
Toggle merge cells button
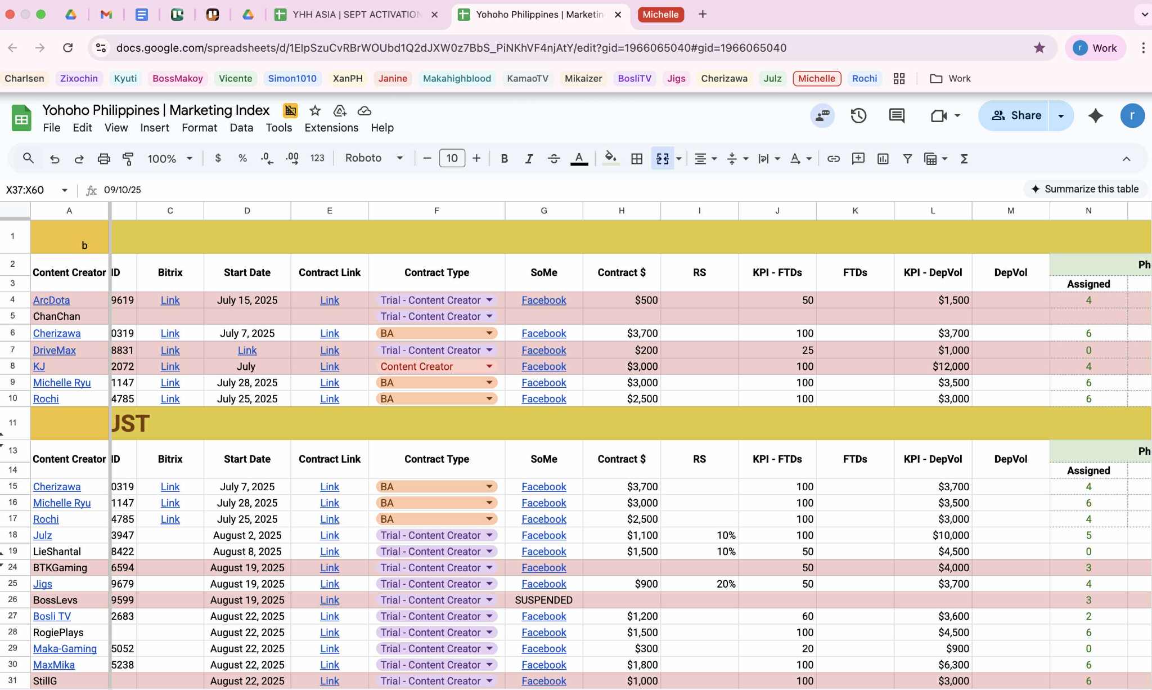[663, 159]
